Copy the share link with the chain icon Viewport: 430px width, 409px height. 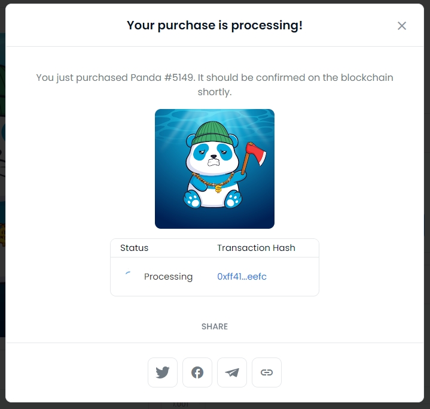click(x=267, y=372)
